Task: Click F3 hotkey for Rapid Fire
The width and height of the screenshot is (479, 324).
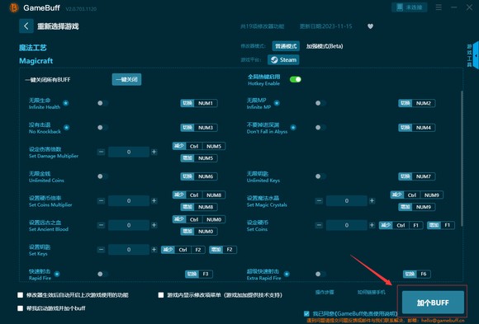Action: (199, 274)
